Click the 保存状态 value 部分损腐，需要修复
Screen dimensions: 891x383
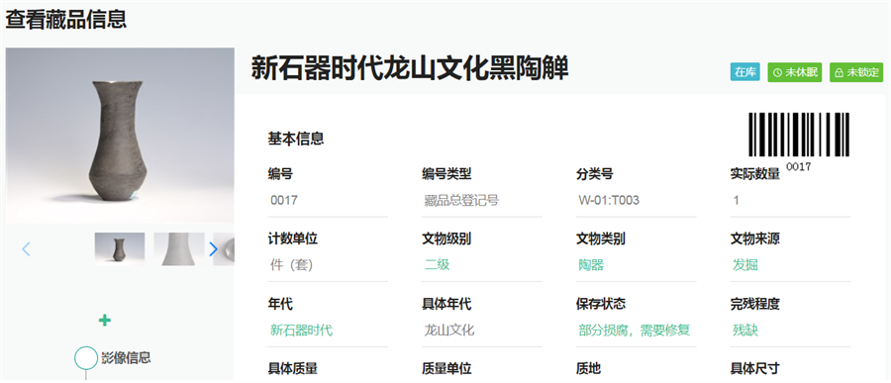coord(635,331)
